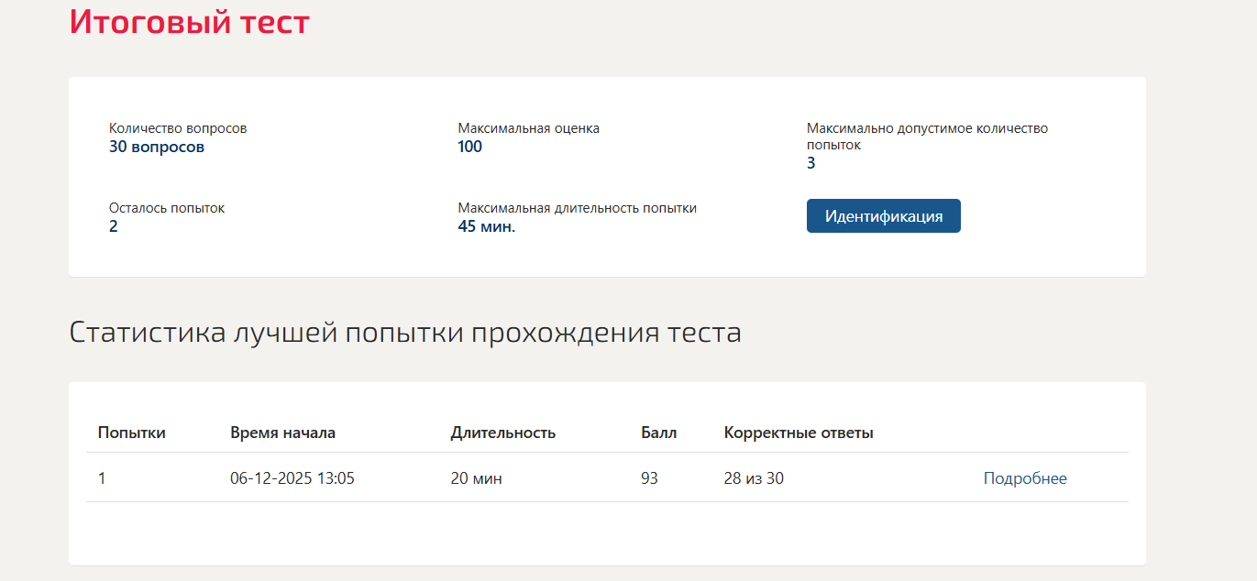Click the Максимально допустимое количество попыток label

click(927, 137)
